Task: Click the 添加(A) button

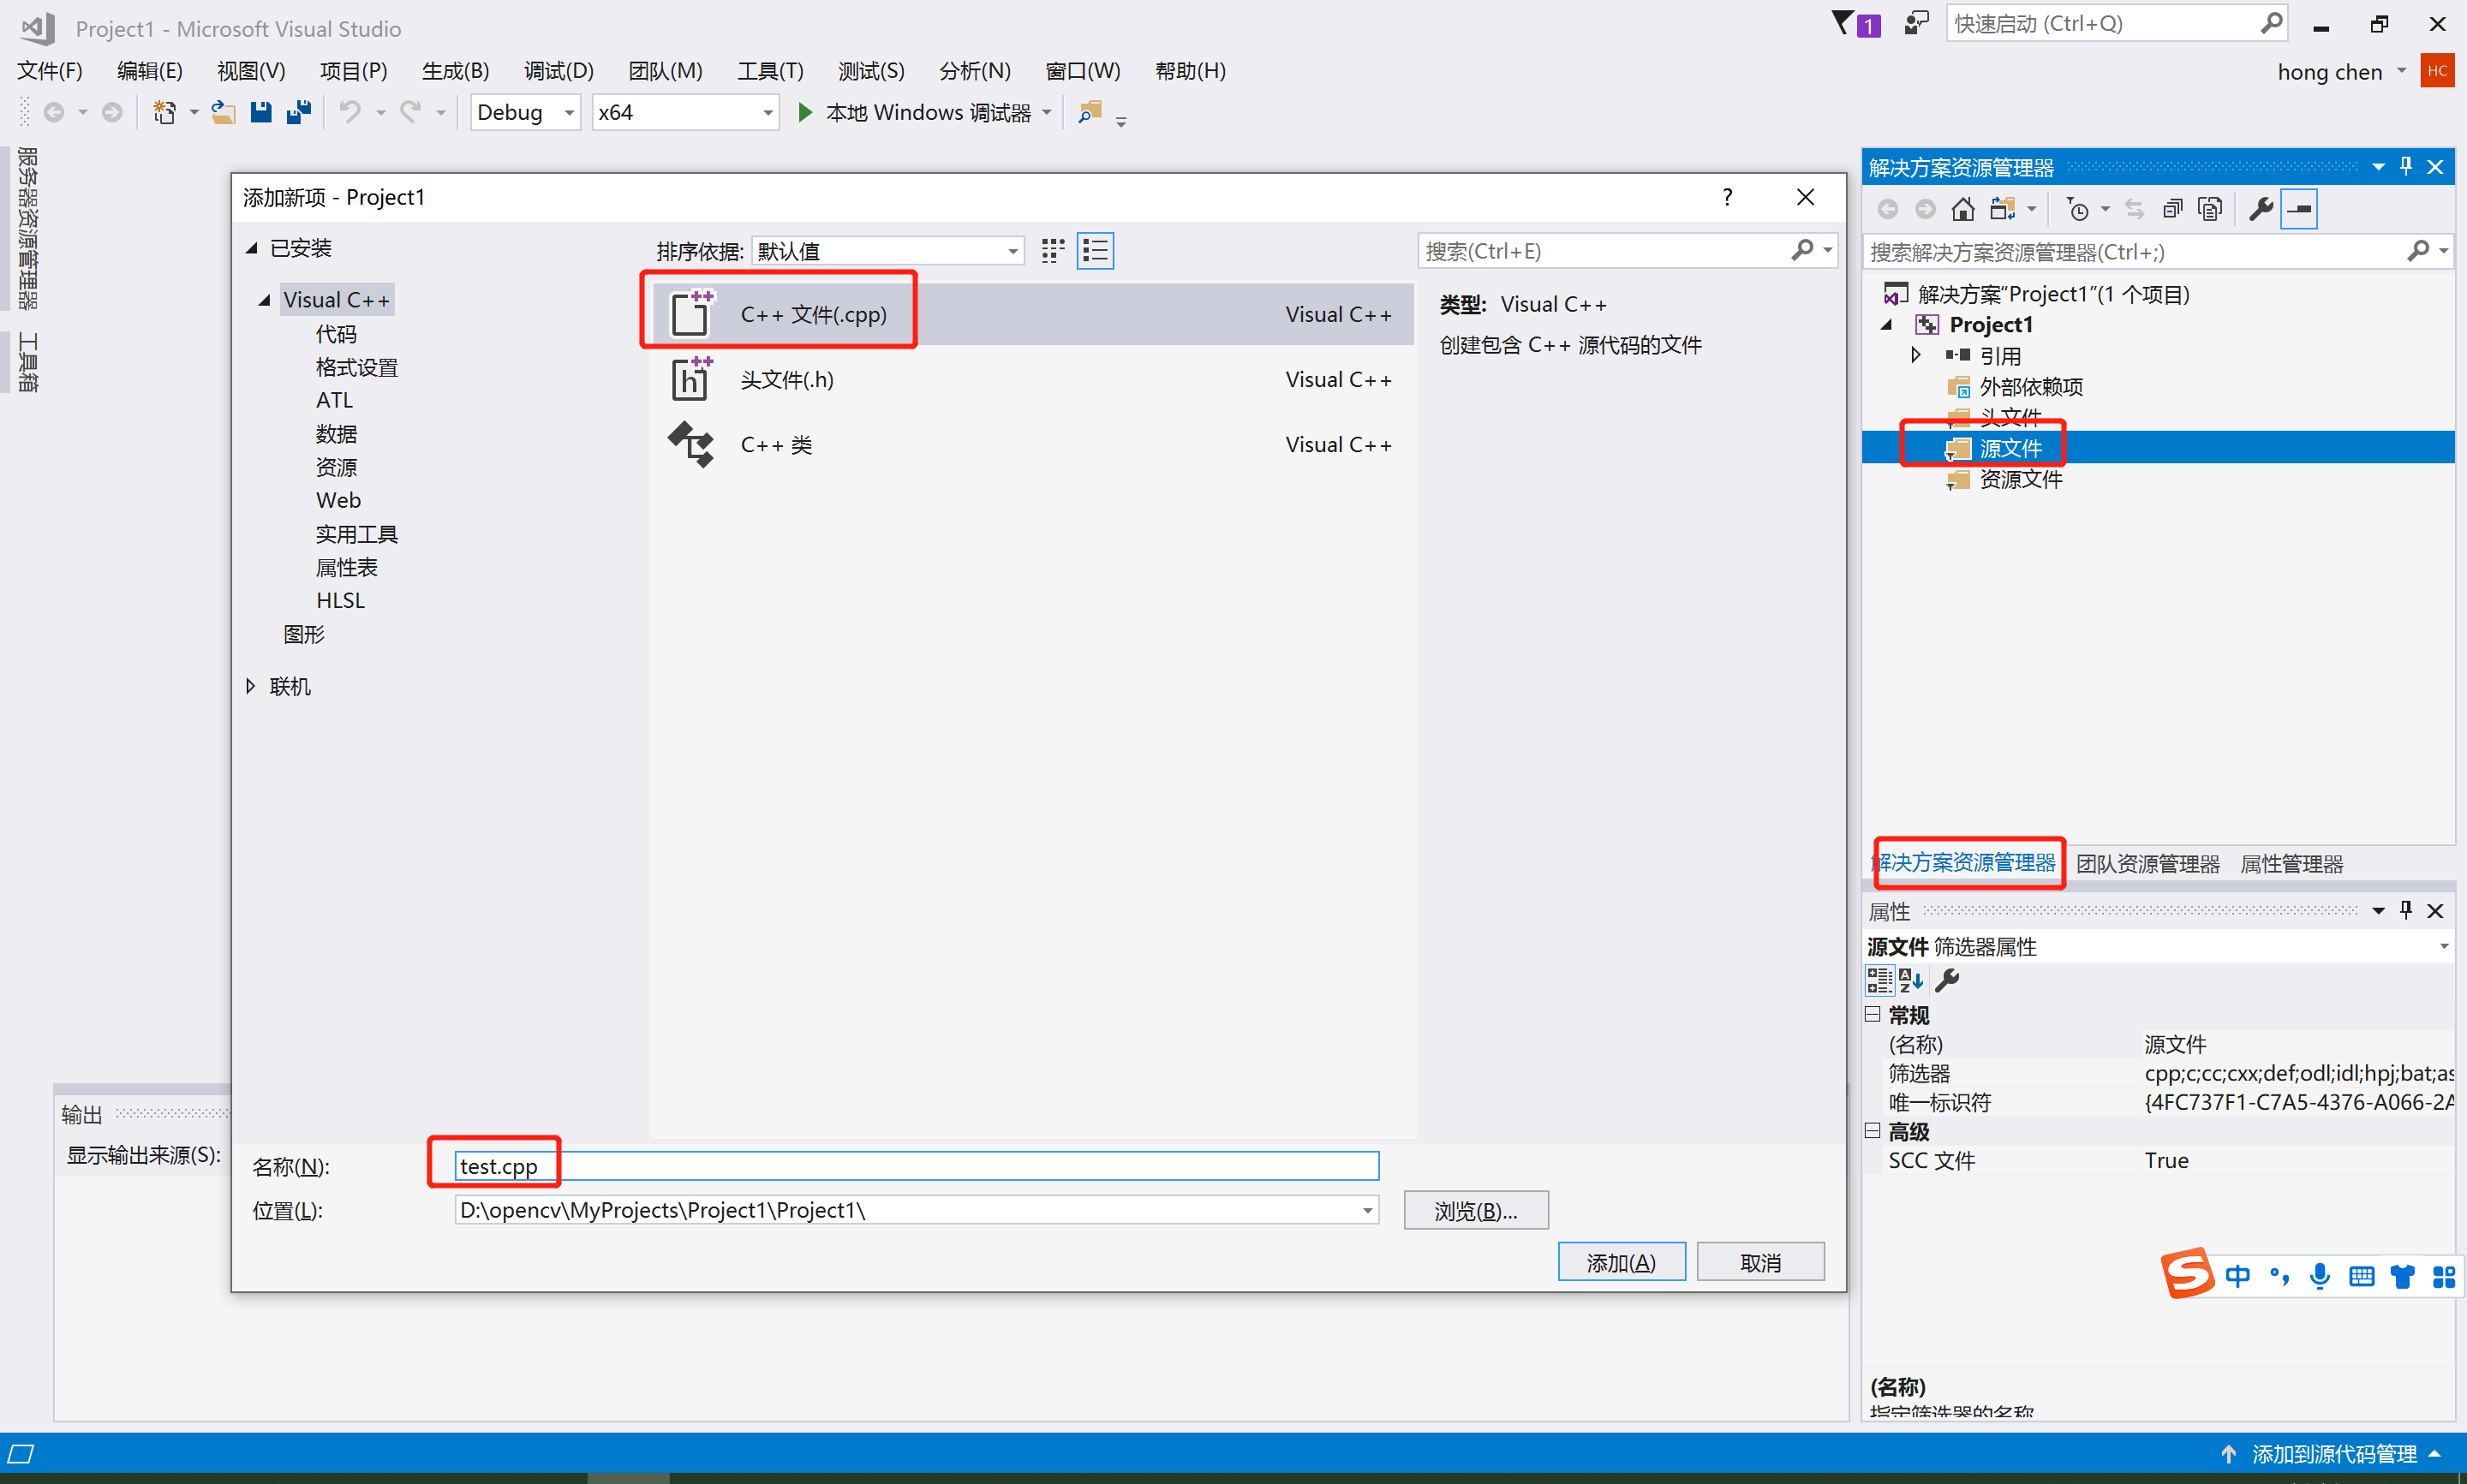Action: pyautogui.click(x=1621, y=1263)
